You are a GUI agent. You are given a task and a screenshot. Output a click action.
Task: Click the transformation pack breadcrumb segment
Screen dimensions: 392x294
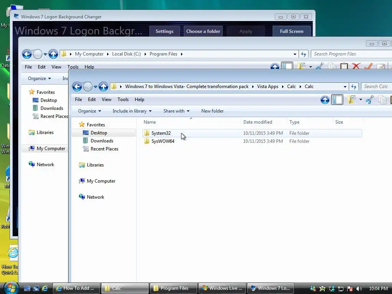[187, 87]
